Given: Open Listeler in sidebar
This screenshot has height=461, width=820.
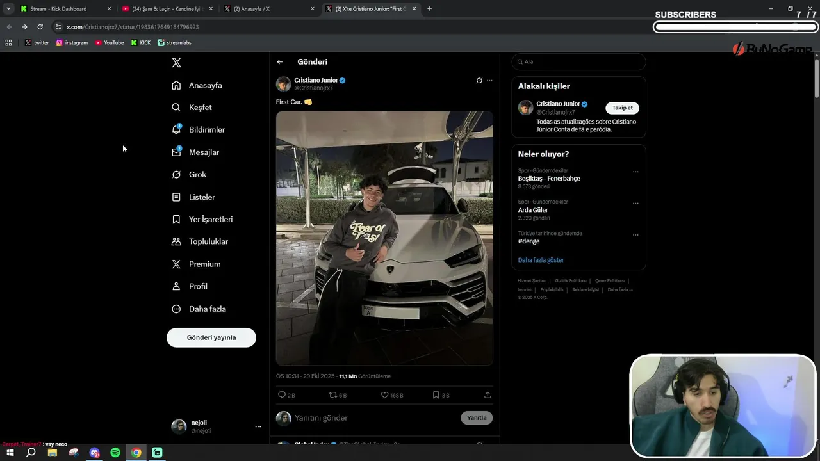Looking at the screenshot, I should (193, 197).
